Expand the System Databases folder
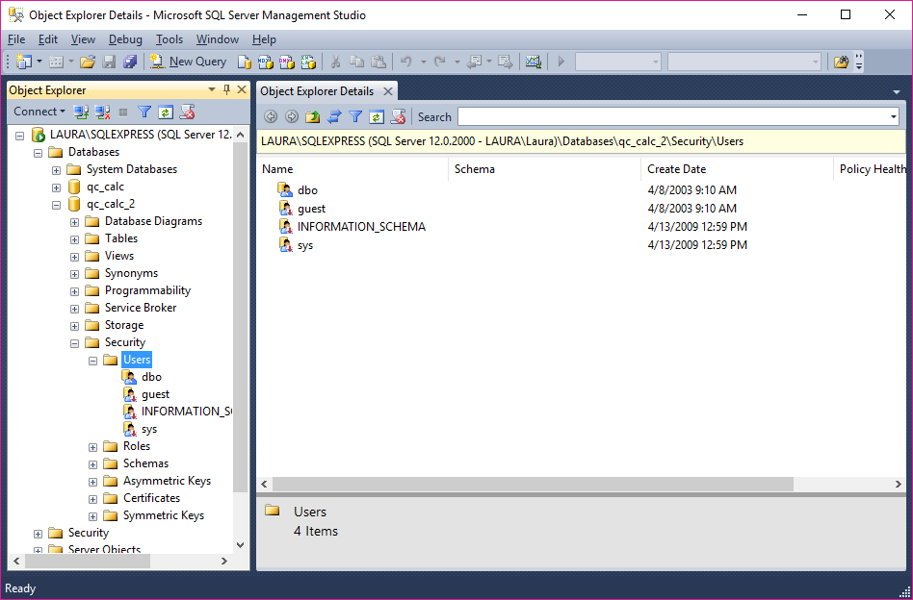Viewport: 913px width, 600px height. click(x=57, y=170)
